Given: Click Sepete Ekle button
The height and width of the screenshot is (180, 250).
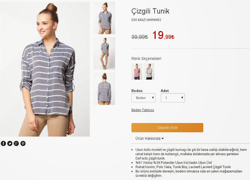Looking at the screenshot, I should tap(167, 128).
